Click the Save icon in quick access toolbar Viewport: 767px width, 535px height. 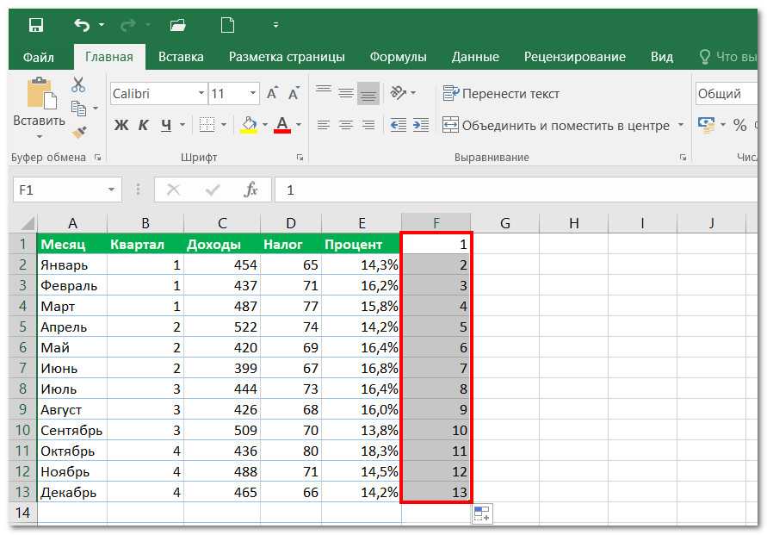coord(36,25)
